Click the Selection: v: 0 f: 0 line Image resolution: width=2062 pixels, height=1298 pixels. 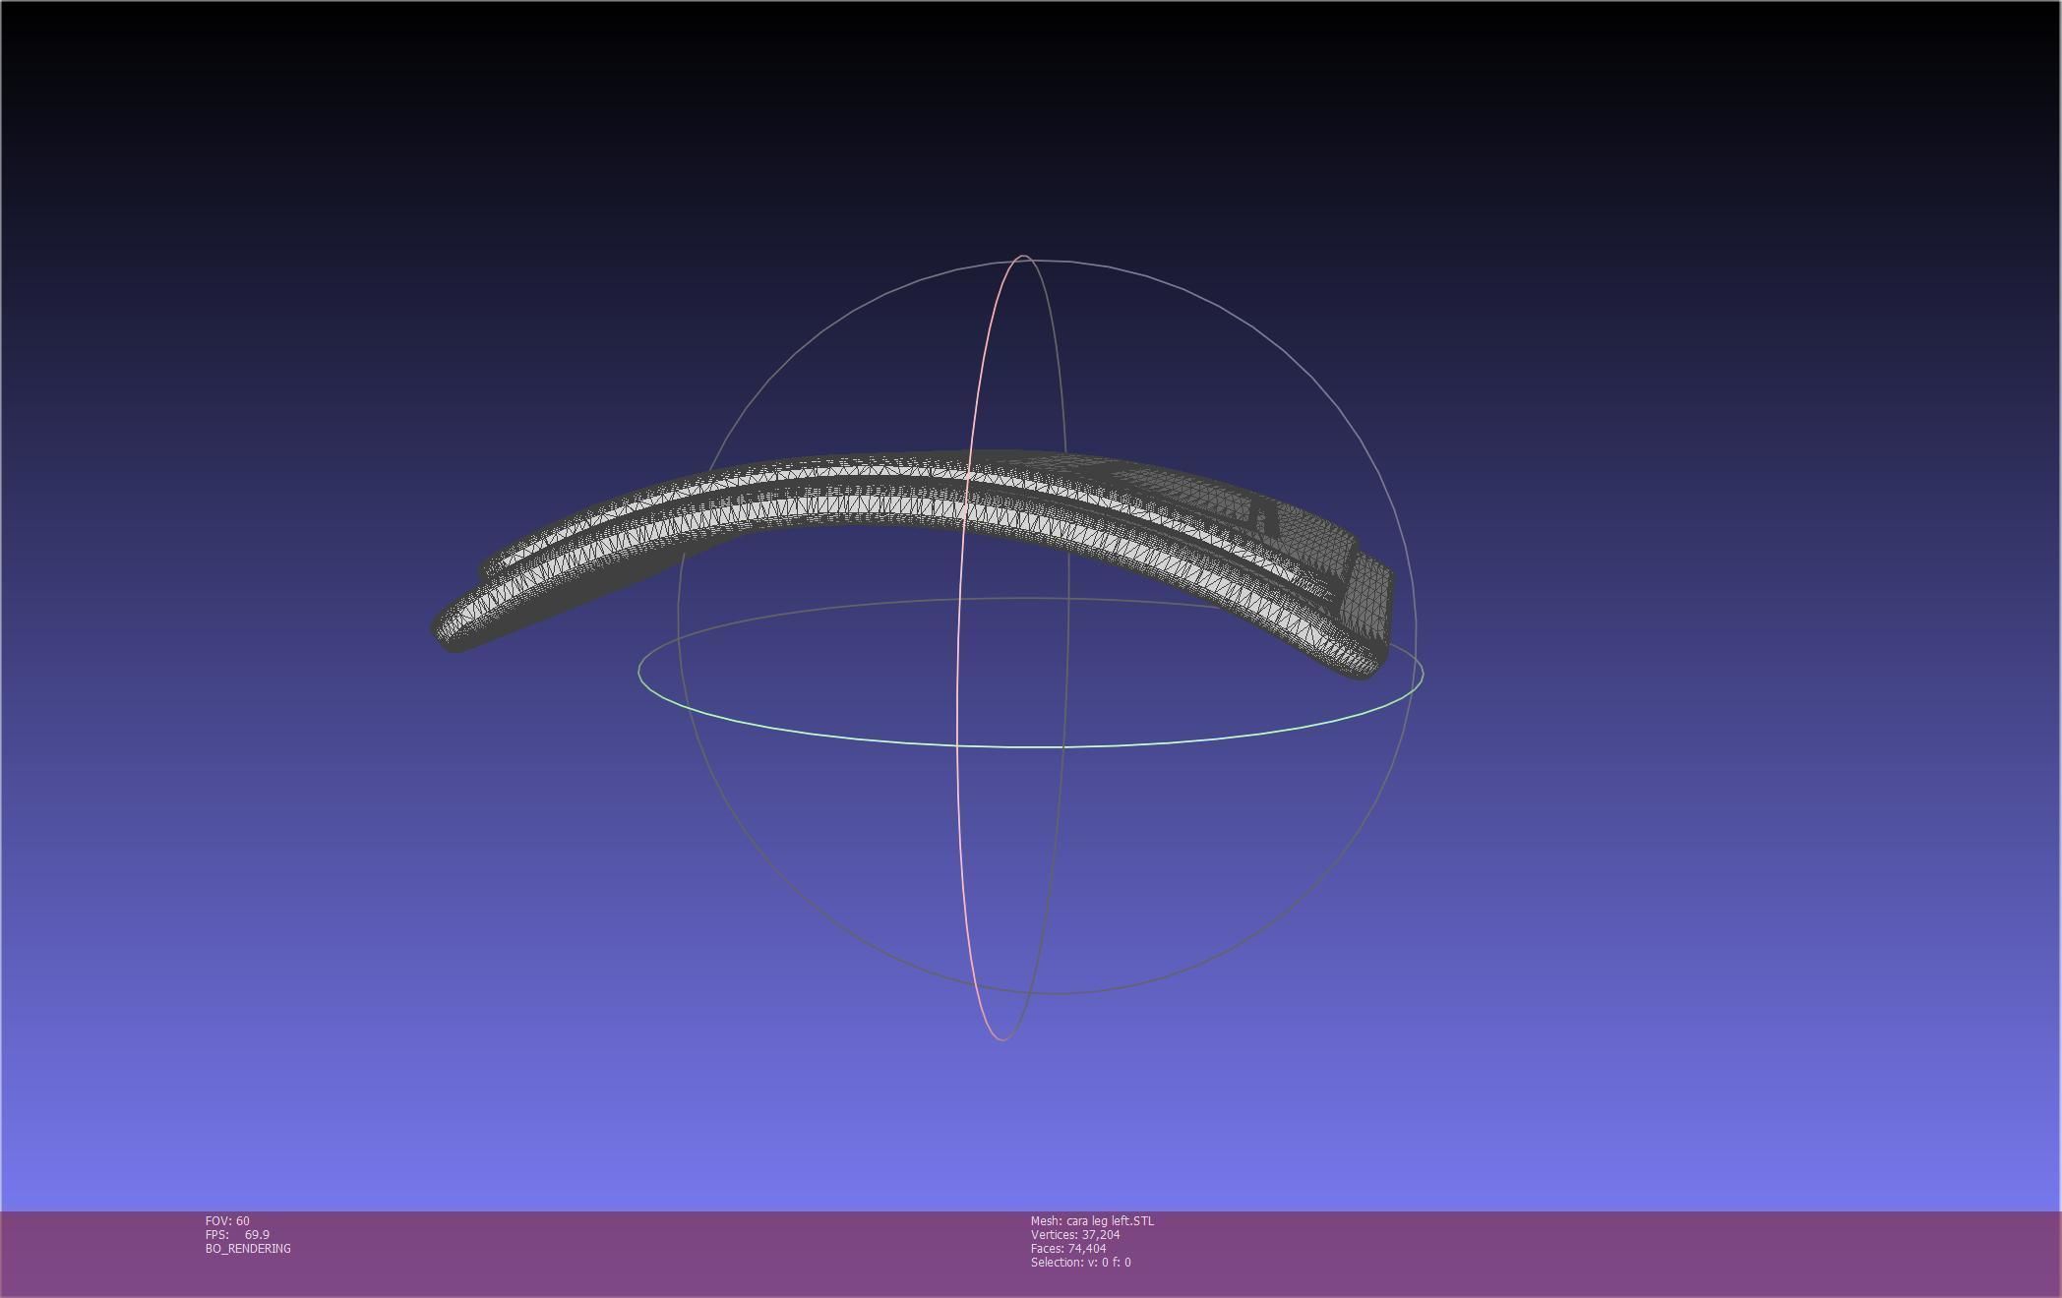1081,1263
